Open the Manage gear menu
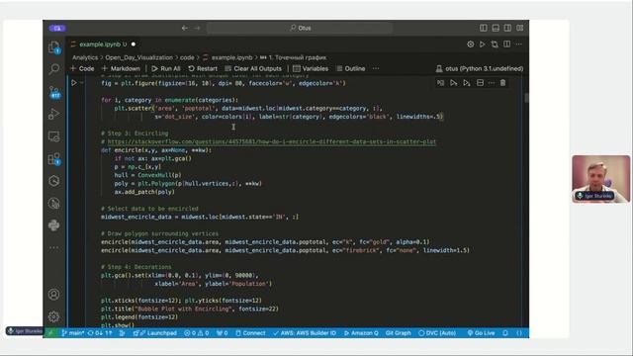 (x=54, y=316)
